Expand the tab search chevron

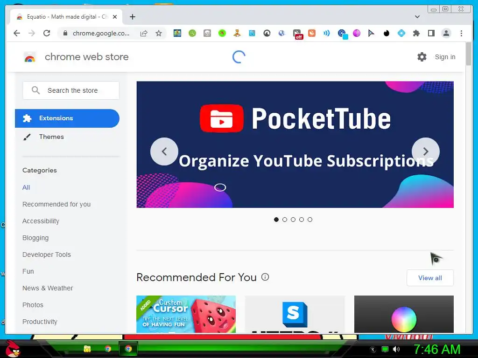417,17
